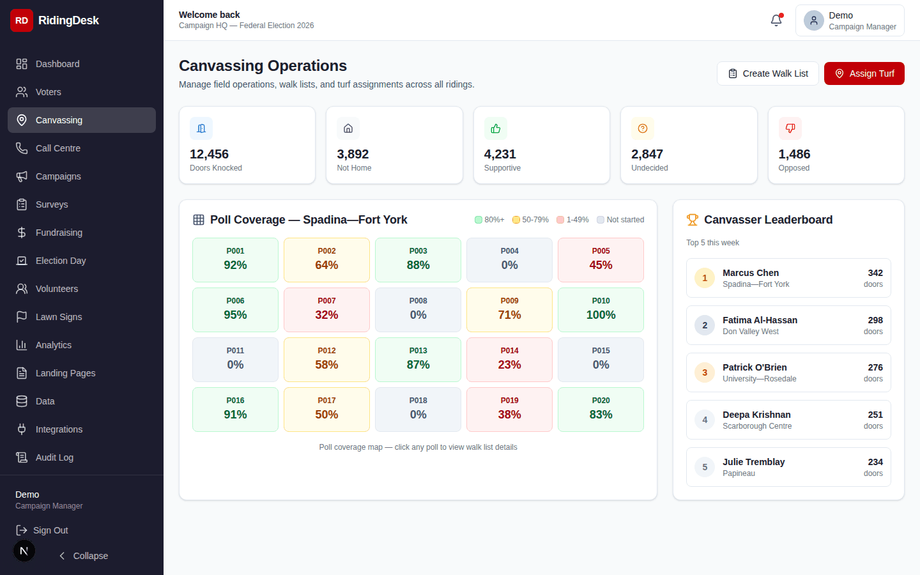Viewport: 920px width, 575px height.
Task: Click the 80%+ green legend swatch
Action: coord(479,220)
